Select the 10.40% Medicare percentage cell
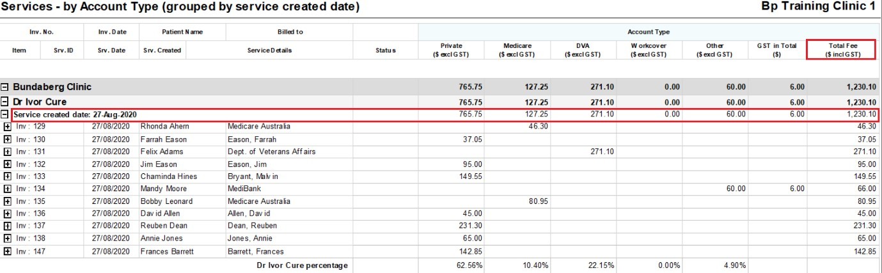Image resolution: width=882 pixels, height=273 pixels. point(536,265)
